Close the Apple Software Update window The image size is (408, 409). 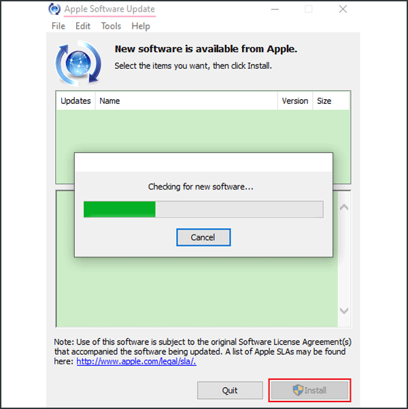point(343,9)
